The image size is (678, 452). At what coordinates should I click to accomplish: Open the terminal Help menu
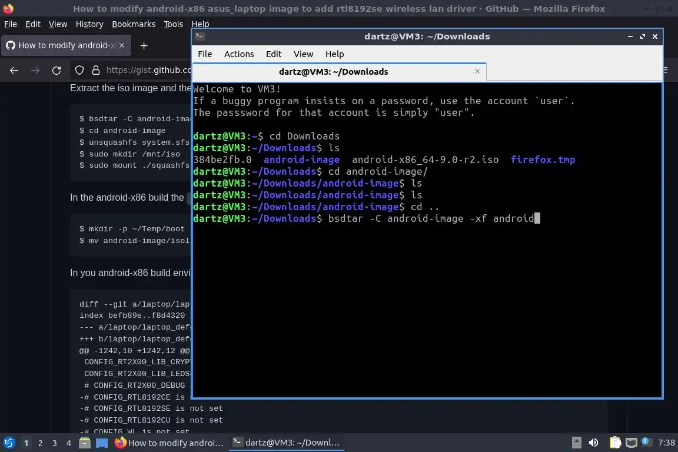point(334,54)
